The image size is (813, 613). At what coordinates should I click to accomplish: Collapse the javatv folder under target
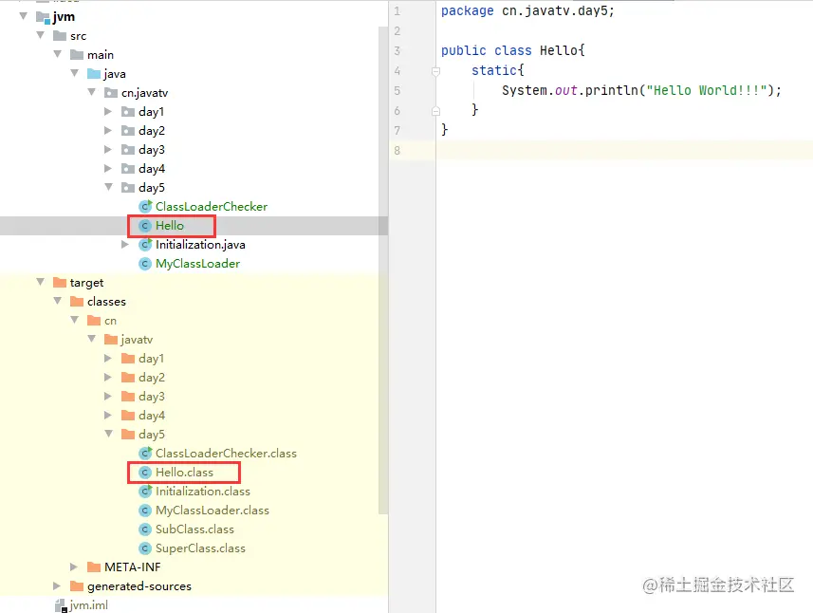click(92, 339)
